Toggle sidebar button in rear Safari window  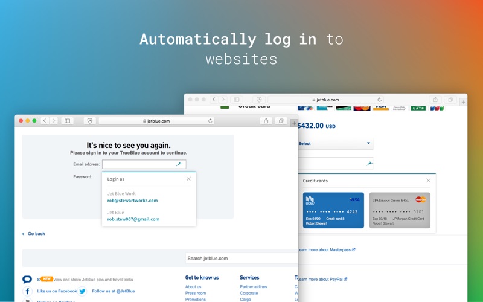tap(237, 100)
